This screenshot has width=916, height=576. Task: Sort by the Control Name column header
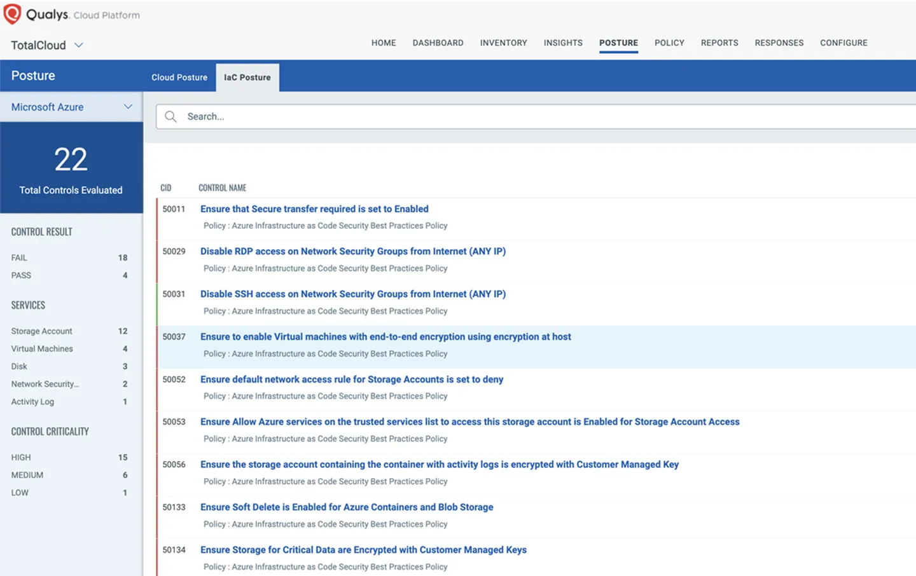tap(222, 188)
